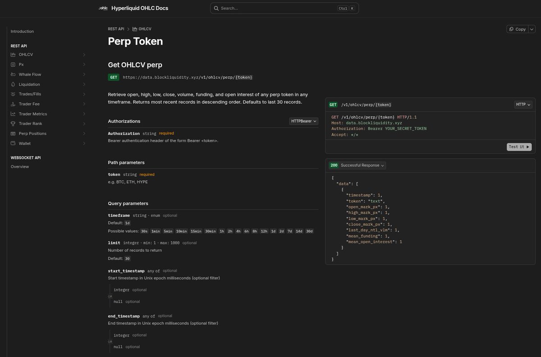The height and width of the screenshot is (357, 541).
Task: Click the 7d timeframe value
Action: pos(290,231)
